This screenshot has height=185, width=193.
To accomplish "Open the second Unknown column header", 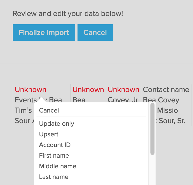I will (x=88, y=90).
